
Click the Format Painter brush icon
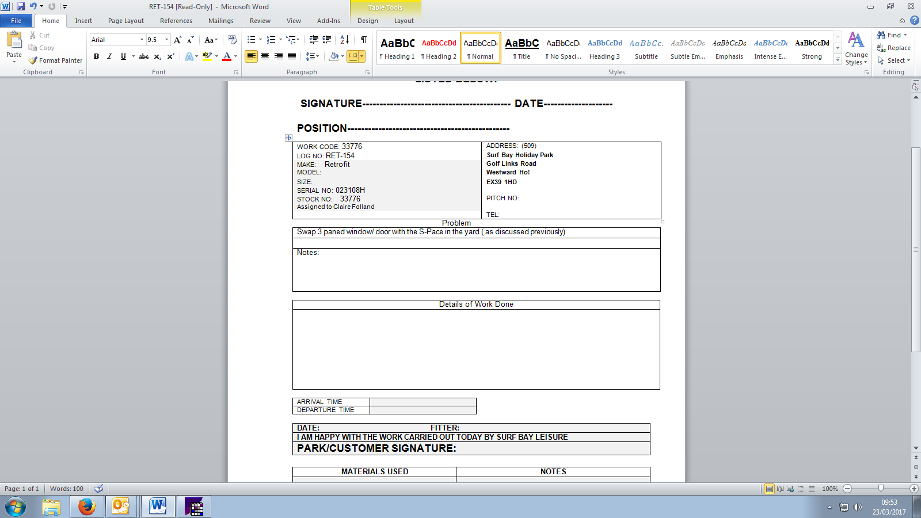coord(33,60)
